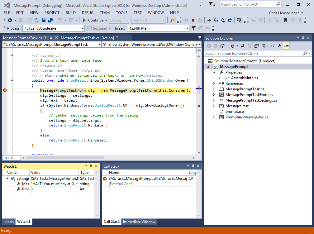The width and height of the screenshot is (314, 234).
Task: Toggle the Preview Selected Items icon
Action: [x=286, y=45]
